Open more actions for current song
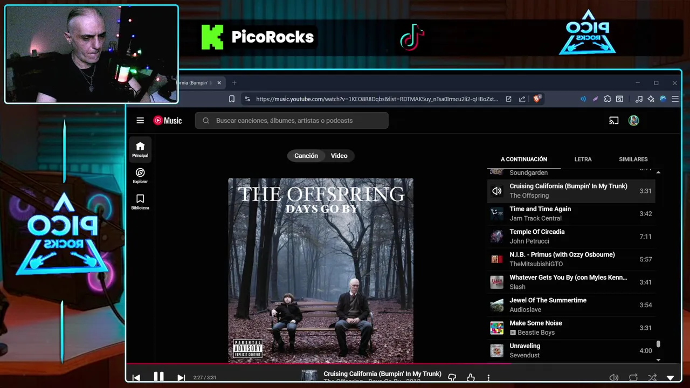Screen dimensions: 690x388 point(488,378)
